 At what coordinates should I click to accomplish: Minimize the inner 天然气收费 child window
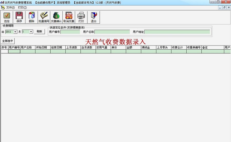pos(220,7)
